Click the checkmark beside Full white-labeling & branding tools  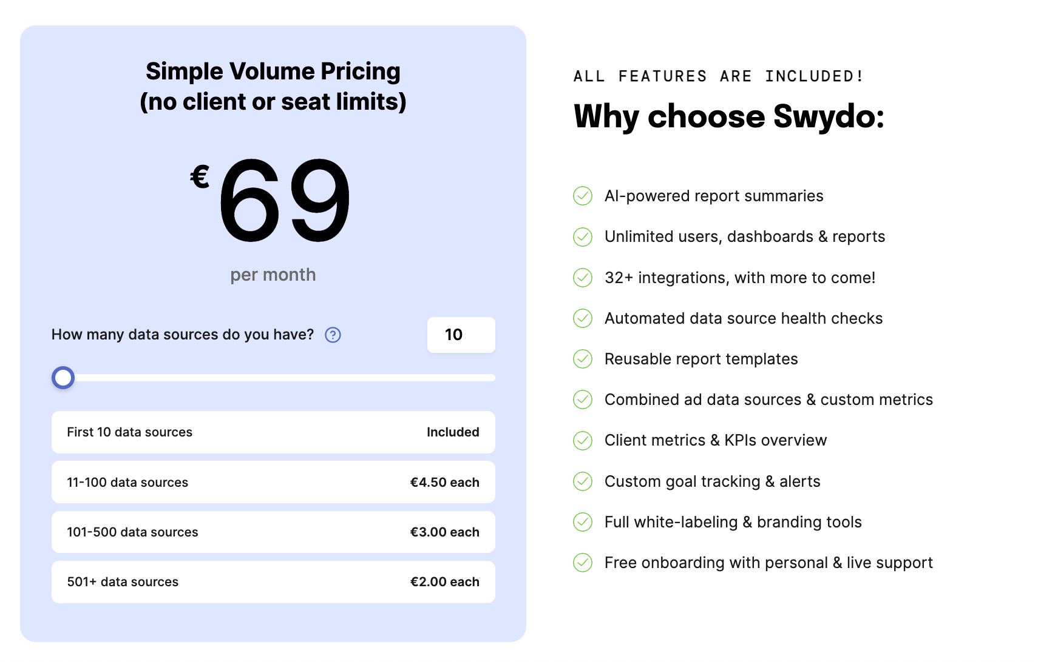[583, 522]
